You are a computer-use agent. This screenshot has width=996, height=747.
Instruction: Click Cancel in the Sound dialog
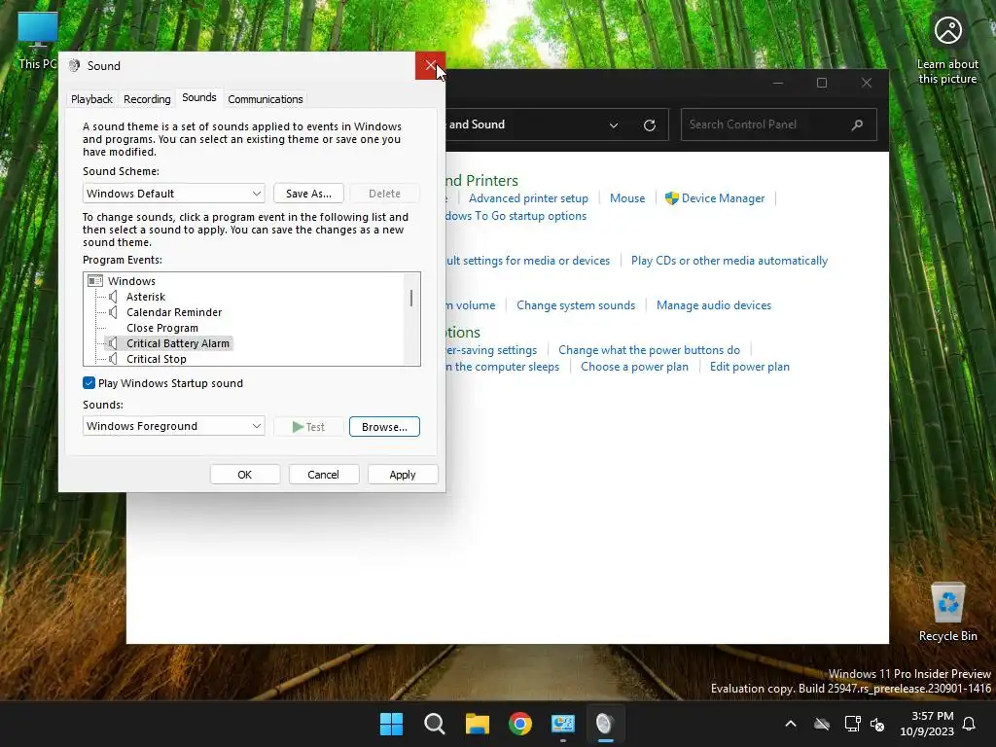(x=323, y=475)
